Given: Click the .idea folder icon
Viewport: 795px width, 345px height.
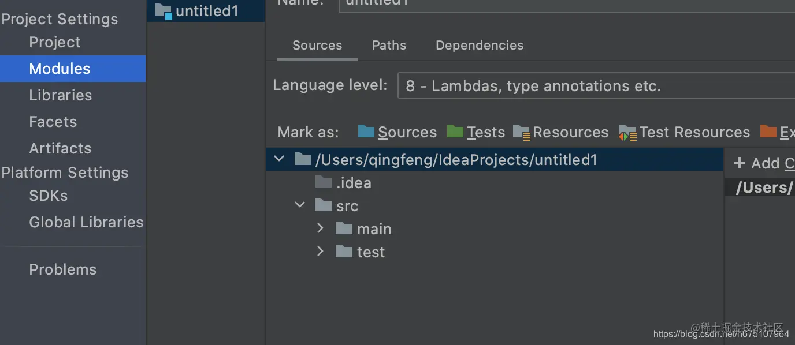Looking at the screenshot, I should click(x=324, y=183).
